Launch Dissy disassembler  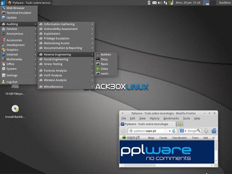pyautogui.click(x=106, y=59)
